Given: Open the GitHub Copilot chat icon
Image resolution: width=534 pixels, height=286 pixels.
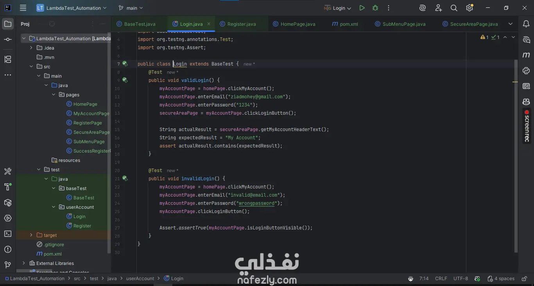Looking at the screenshot, I should (526, 102).
